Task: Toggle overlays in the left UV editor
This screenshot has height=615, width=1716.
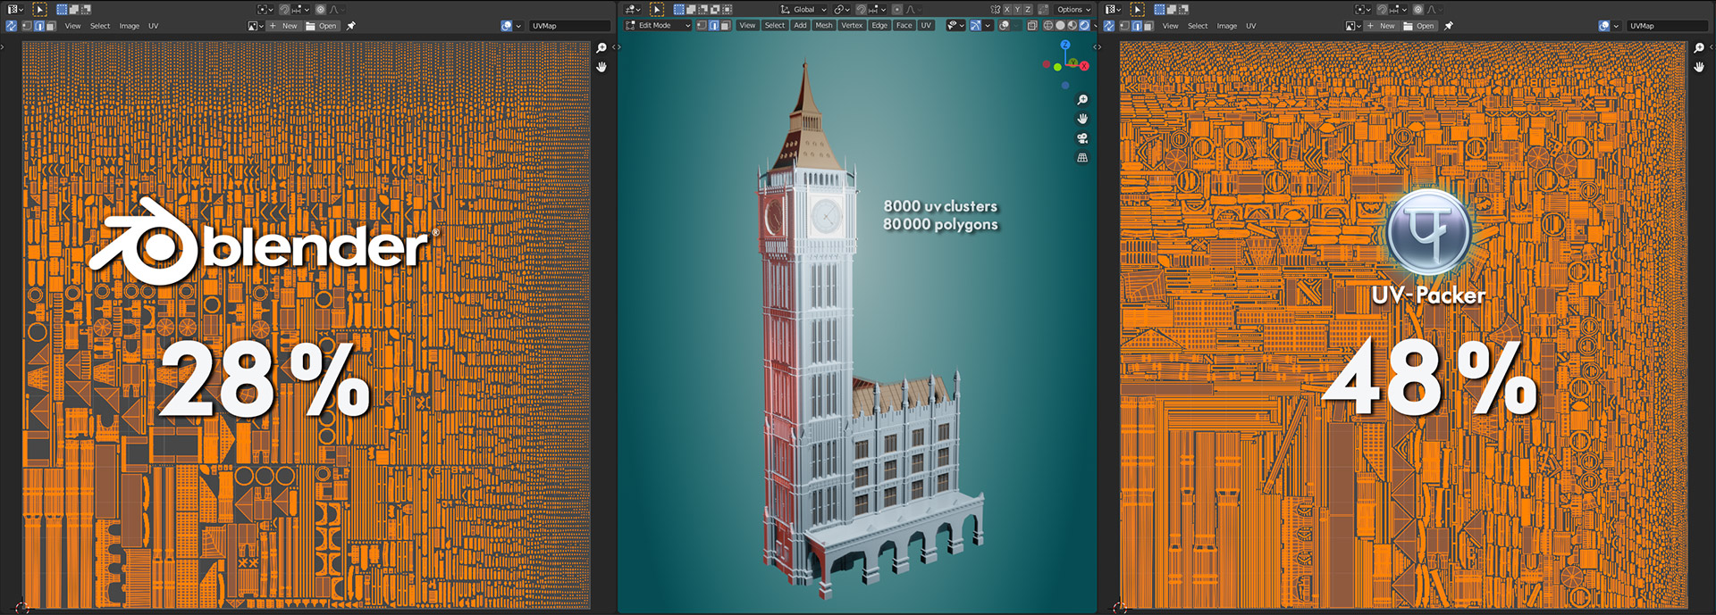Action: click(x=507, y=26)
